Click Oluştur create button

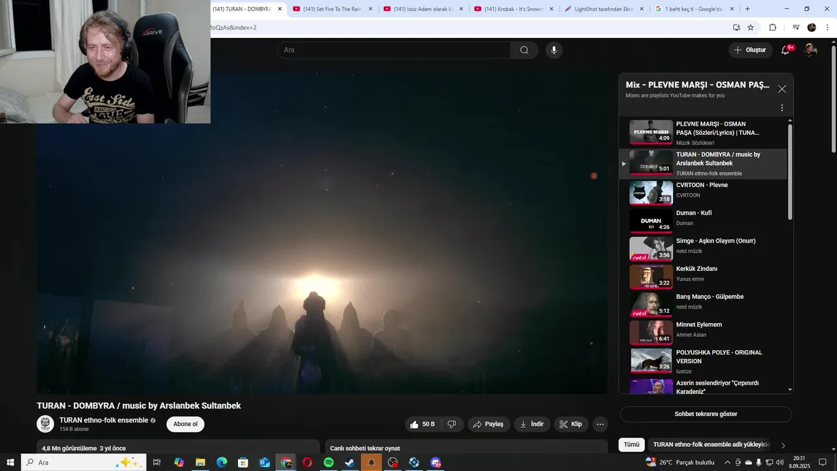750,50
